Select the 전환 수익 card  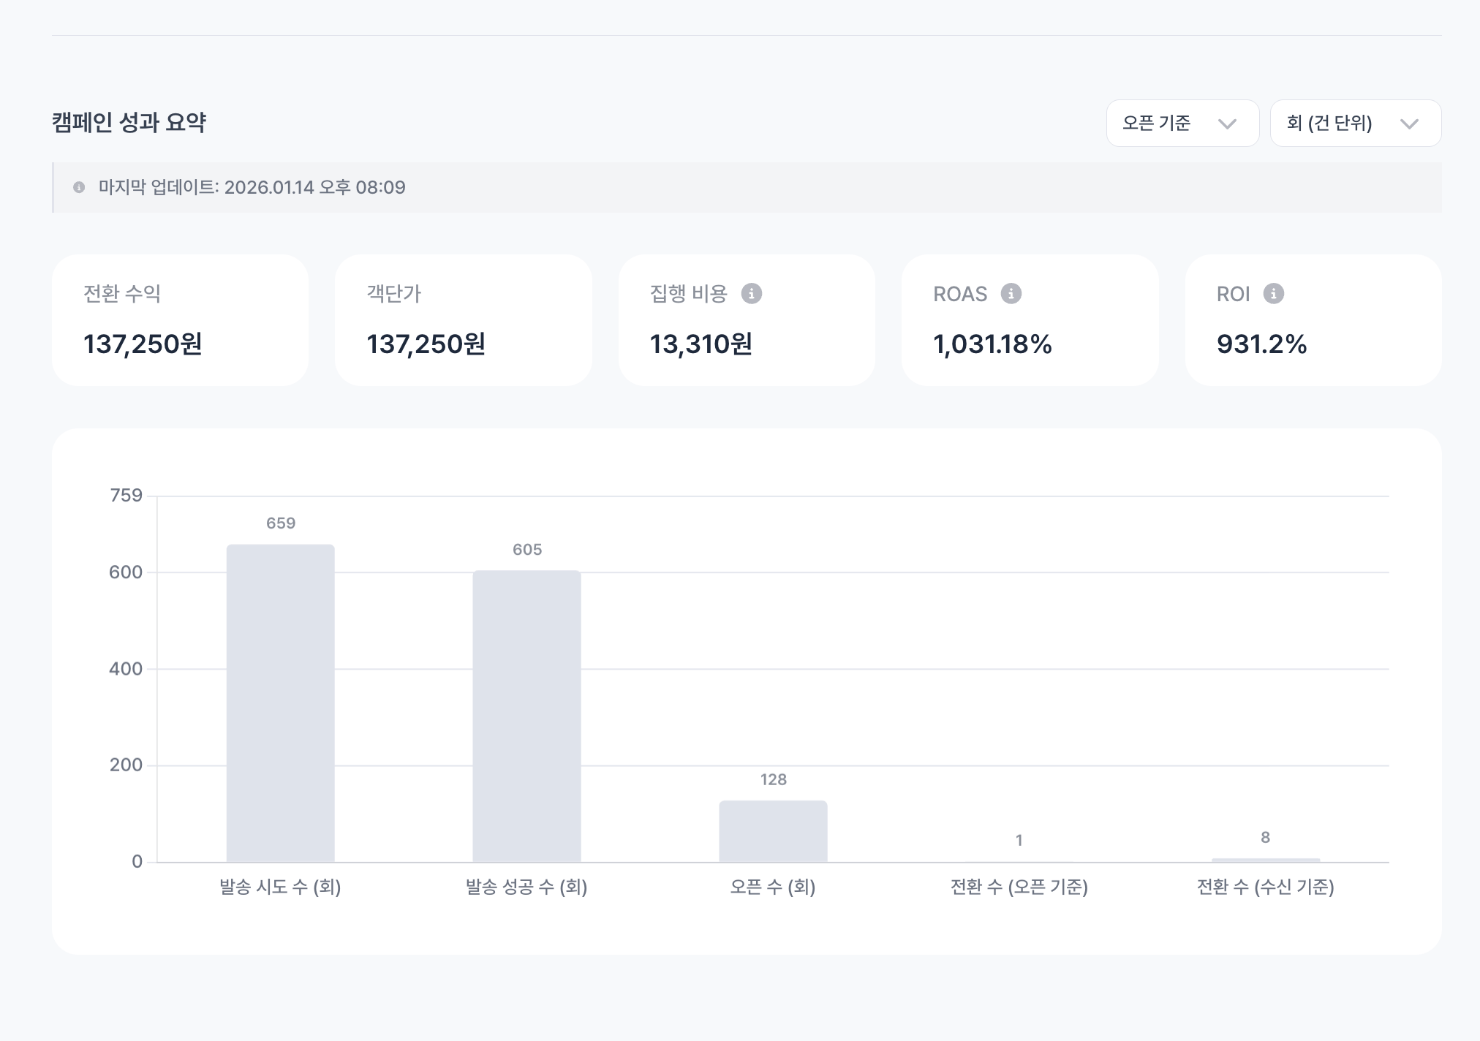[180, 320]
